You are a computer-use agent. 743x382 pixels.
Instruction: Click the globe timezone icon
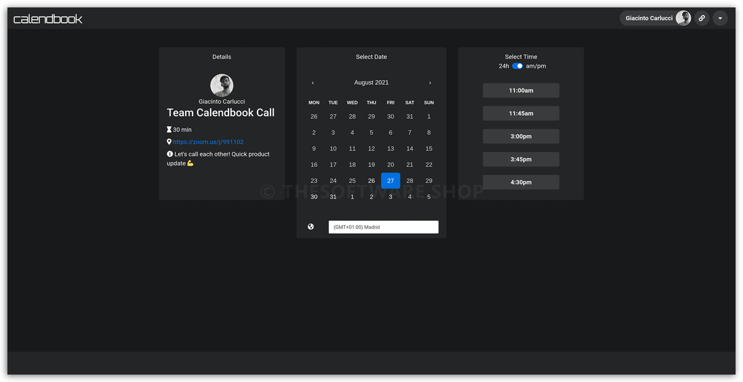point(311,227)
